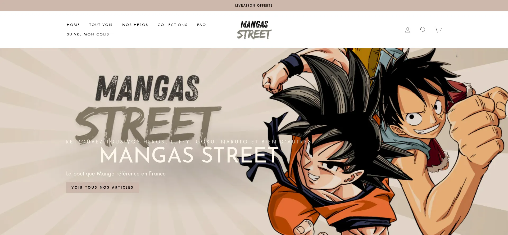This screenshot has width=508, height=235.
Task: Click the Voir Tous Nos Articles button
Action: pyautogui.click(x=103, y=187)
